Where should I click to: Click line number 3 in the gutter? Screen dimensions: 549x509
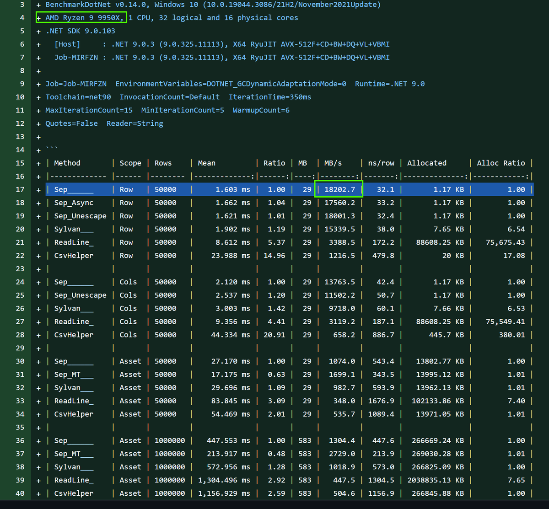tap(22, 5)
